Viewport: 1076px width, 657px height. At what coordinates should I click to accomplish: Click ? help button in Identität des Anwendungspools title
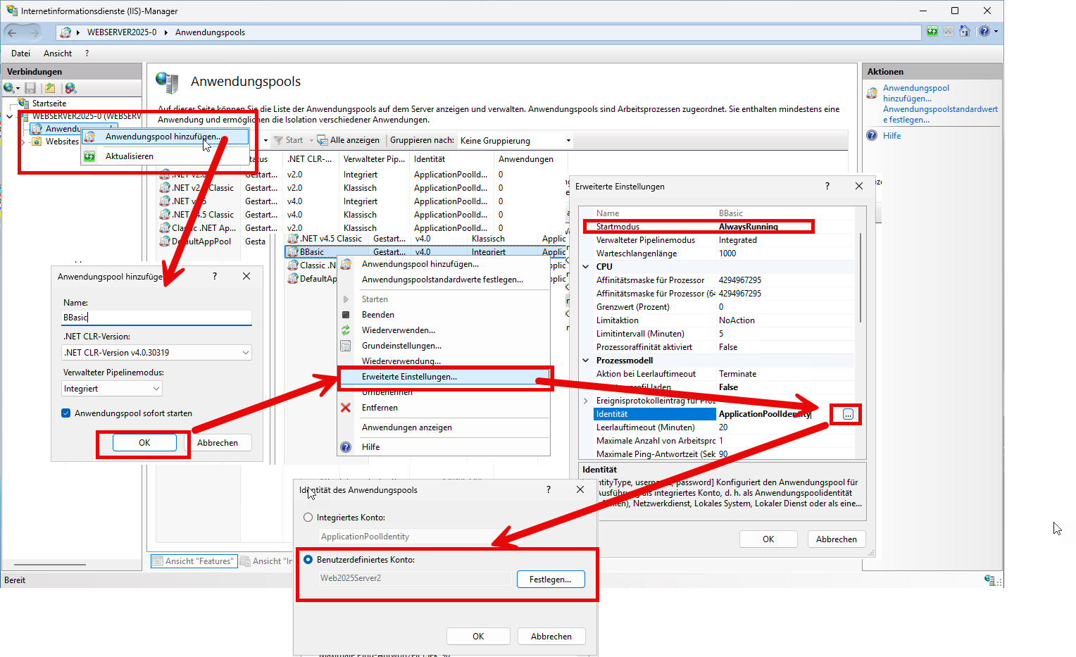(549, 489)
